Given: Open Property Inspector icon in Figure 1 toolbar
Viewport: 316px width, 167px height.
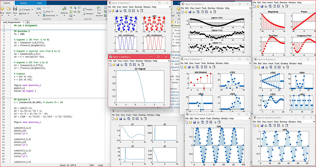Looking at the screenshot, I should point(142,65).
